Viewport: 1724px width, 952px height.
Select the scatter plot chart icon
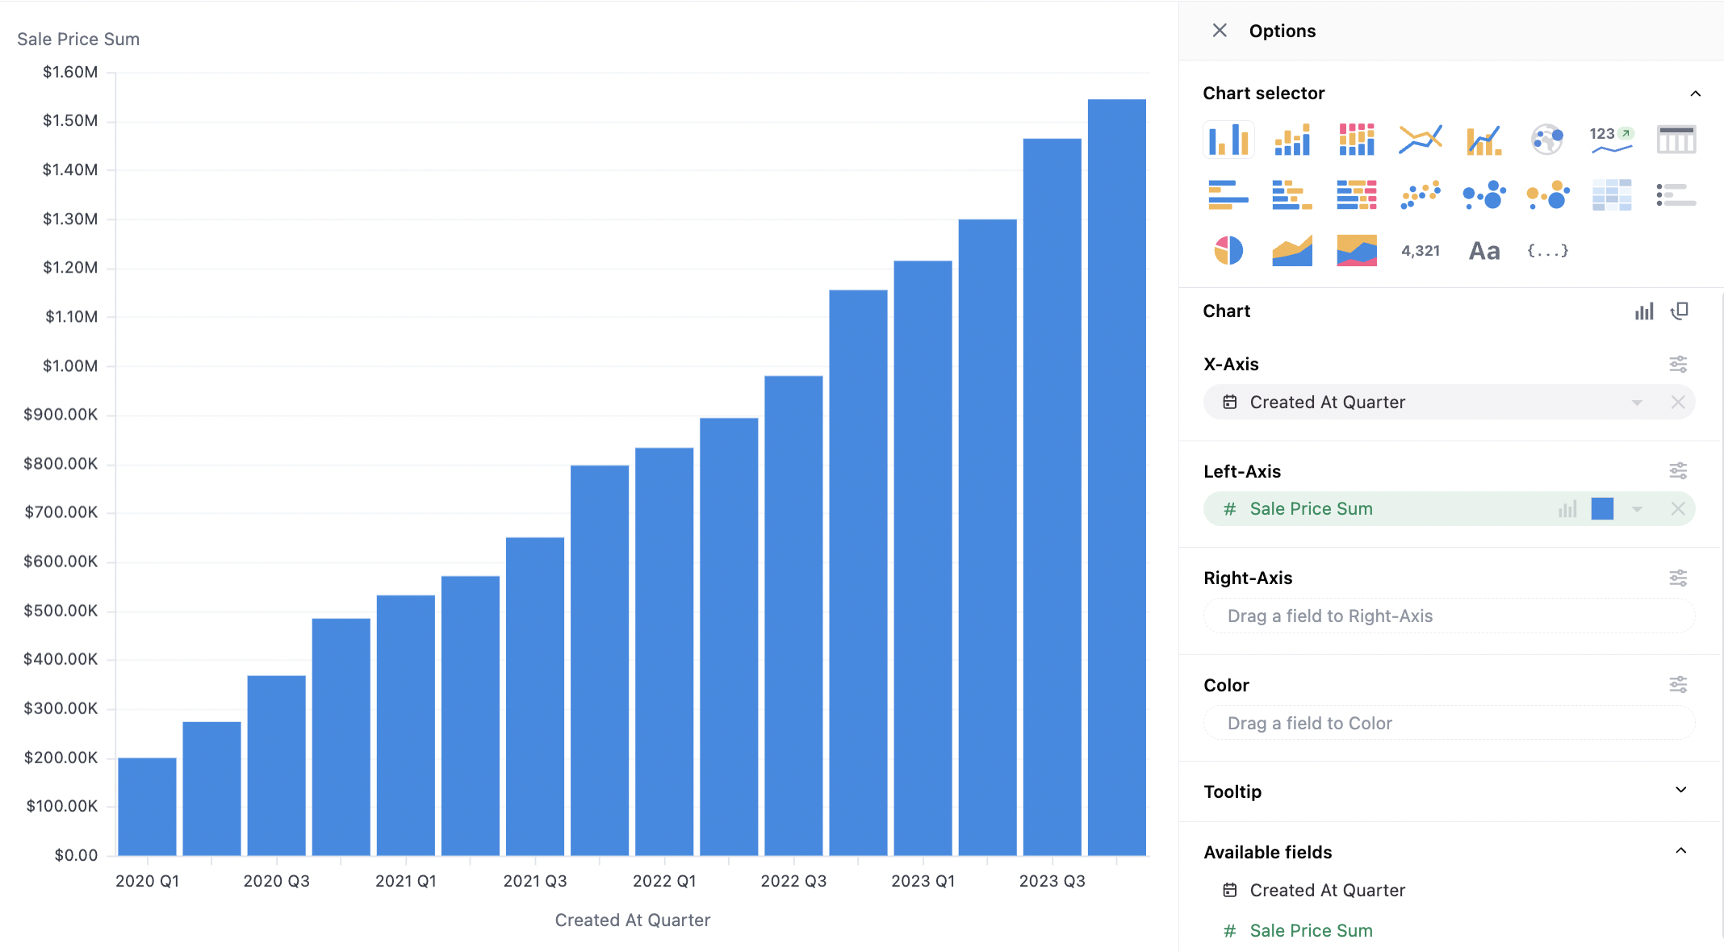pos(1420,195)
